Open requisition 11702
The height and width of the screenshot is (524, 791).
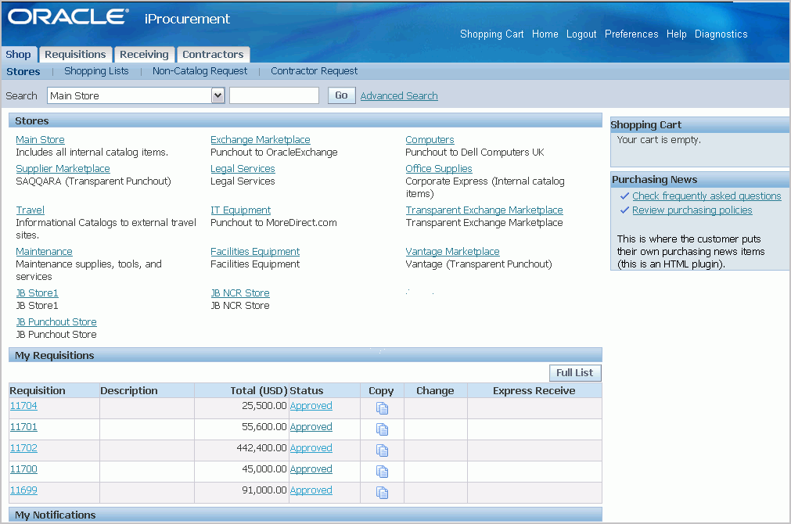click(23, 448)
